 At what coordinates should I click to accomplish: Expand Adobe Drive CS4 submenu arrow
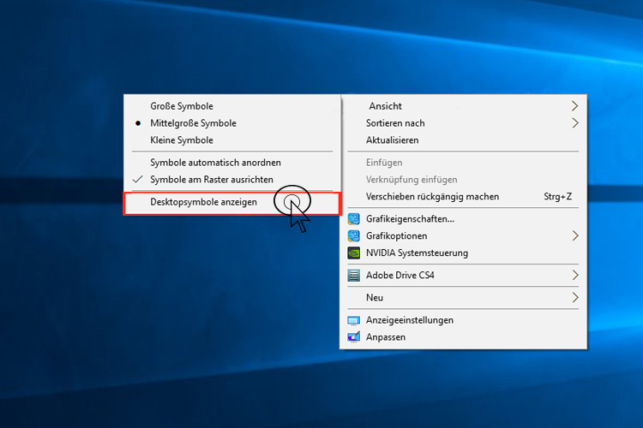tap(575, 276)
